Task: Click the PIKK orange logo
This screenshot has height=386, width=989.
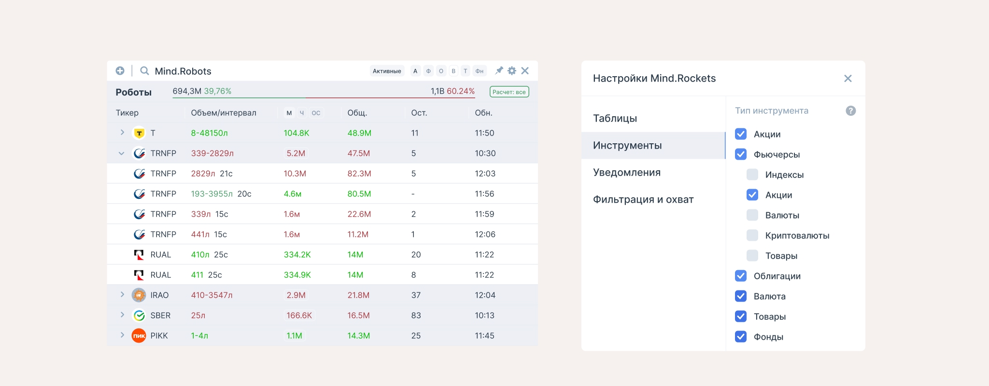Action: tap(139, 336)
